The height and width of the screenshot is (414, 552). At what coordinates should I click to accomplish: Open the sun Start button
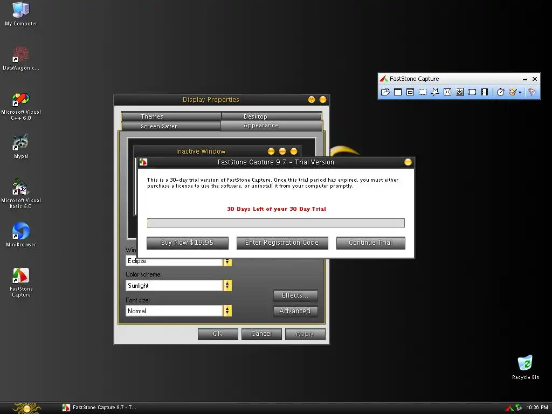point(27,409)
